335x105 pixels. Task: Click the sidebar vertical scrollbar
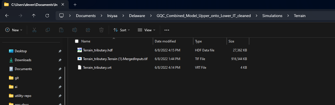(65, 85)
